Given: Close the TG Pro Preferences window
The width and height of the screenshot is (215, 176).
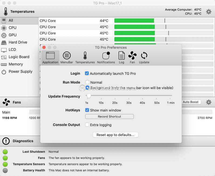Looking at the screenshot, I should click(x=44, y=47).
